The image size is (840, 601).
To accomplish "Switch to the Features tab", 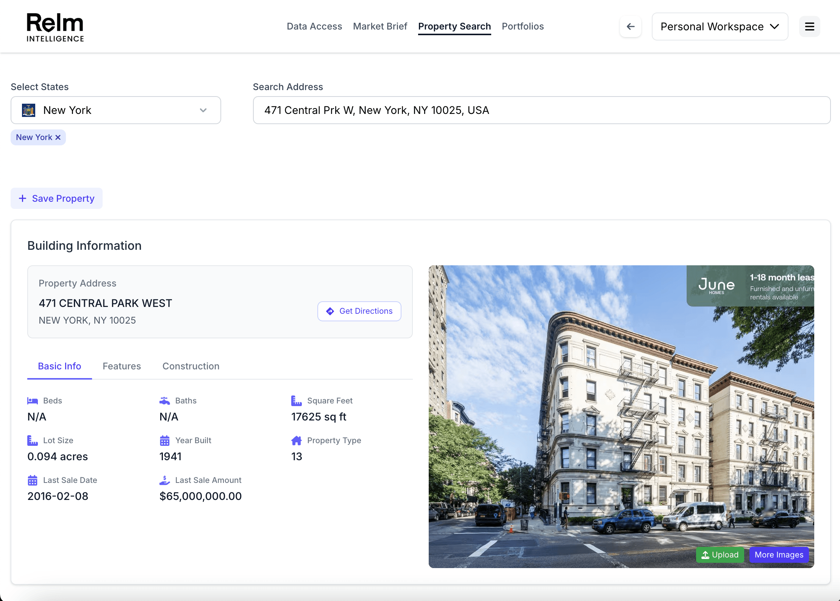I will (122, 366).
